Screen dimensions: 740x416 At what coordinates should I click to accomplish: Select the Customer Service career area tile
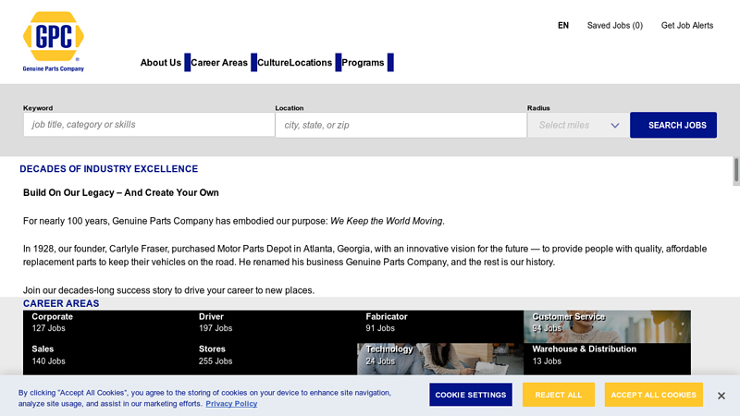[607, 322]
